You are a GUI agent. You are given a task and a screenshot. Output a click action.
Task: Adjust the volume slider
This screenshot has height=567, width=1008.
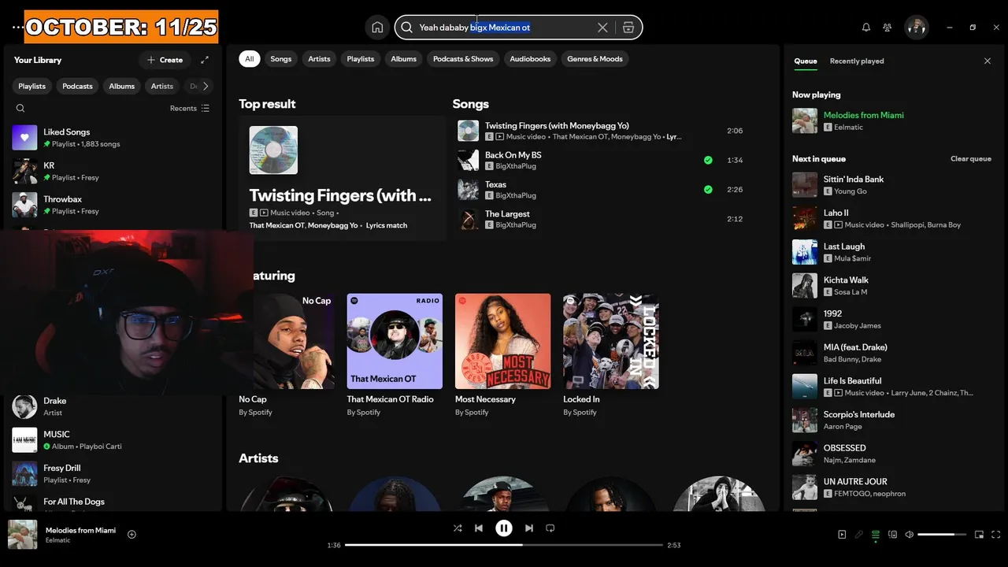942,535
